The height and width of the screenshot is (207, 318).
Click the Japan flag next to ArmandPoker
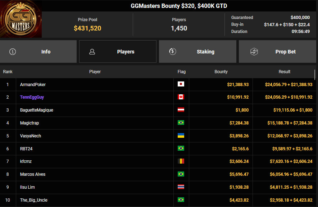181,84
